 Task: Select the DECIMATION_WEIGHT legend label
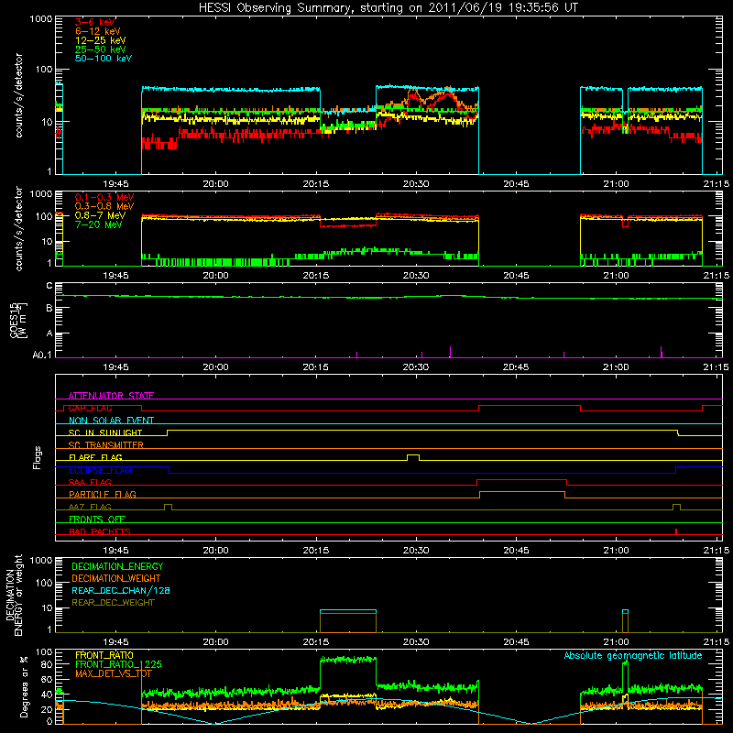click(116, 578)
